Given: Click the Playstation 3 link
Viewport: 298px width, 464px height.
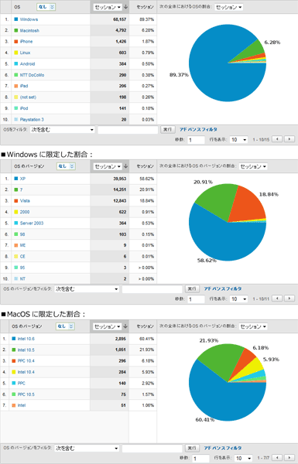Looking at the screenshot, I should 32,120.
